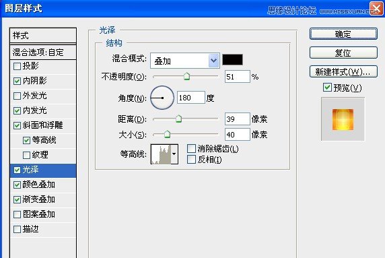Uncheck the 内发光 inner glow checkbox
This screenshot has width=385, height=258.
click(x=17, y=110)
